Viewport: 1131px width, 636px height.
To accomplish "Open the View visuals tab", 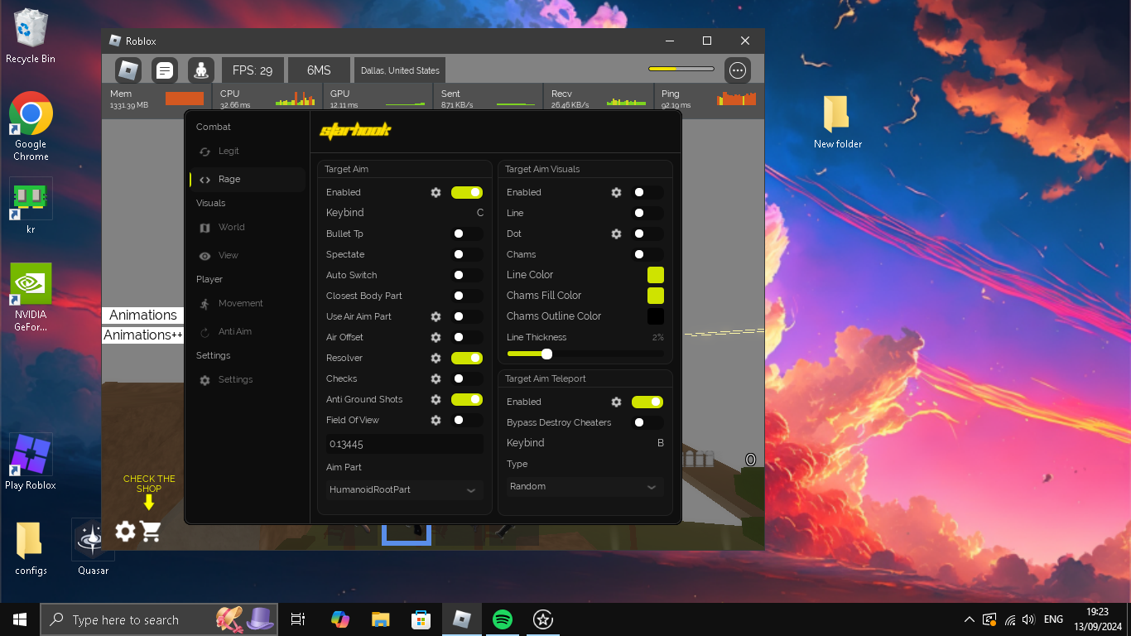I will point(248,256).
